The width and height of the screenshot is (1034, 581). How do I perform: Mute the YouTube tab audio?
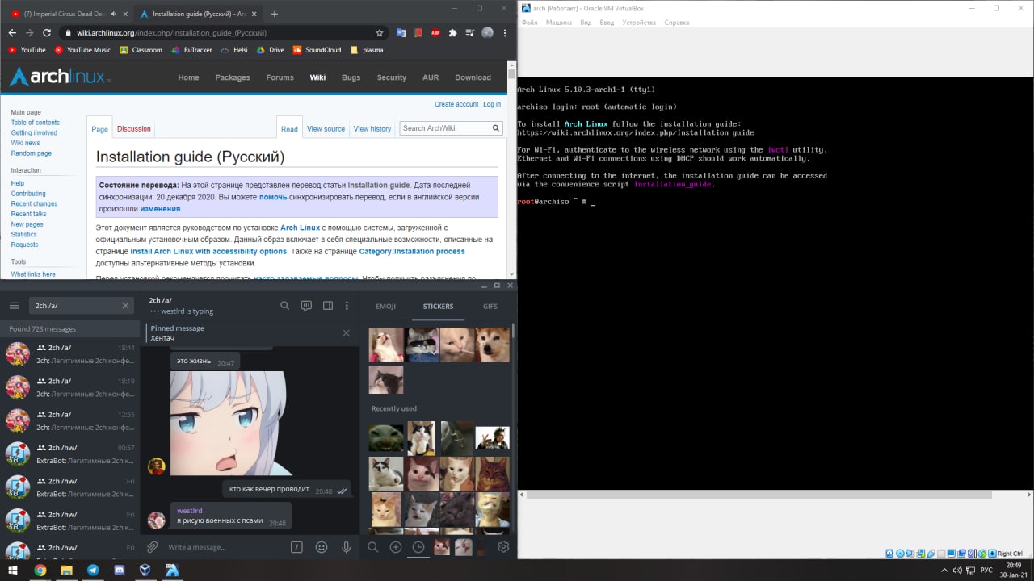[113, 14]
